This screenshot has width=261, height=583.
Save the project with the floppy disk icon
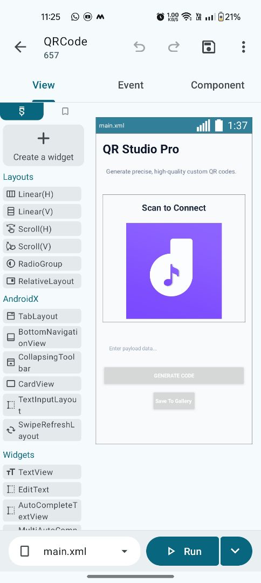[x=209, y=47]
